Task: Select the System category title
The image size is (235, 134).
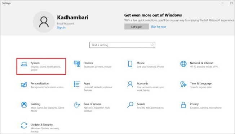Action: point(35,63)
